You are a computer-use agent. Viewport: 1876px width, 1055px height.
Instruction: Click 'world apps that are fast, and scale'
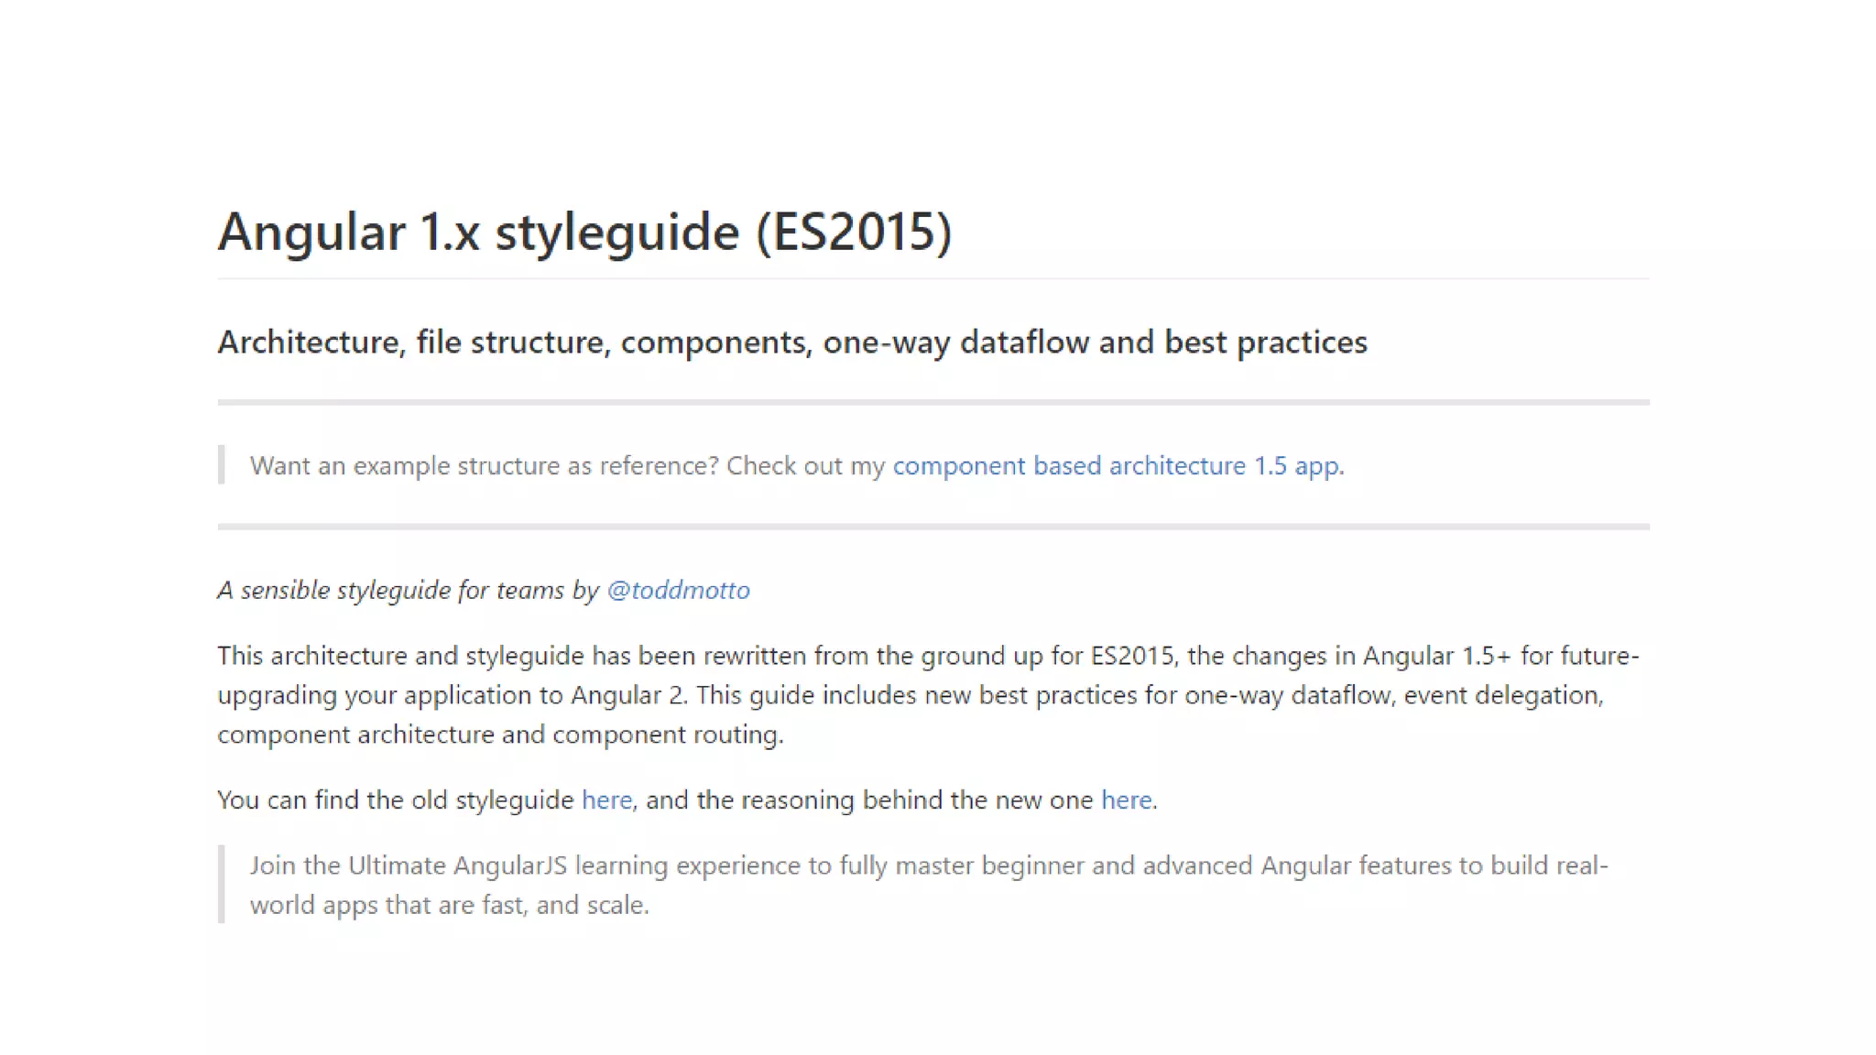point(449,906)
